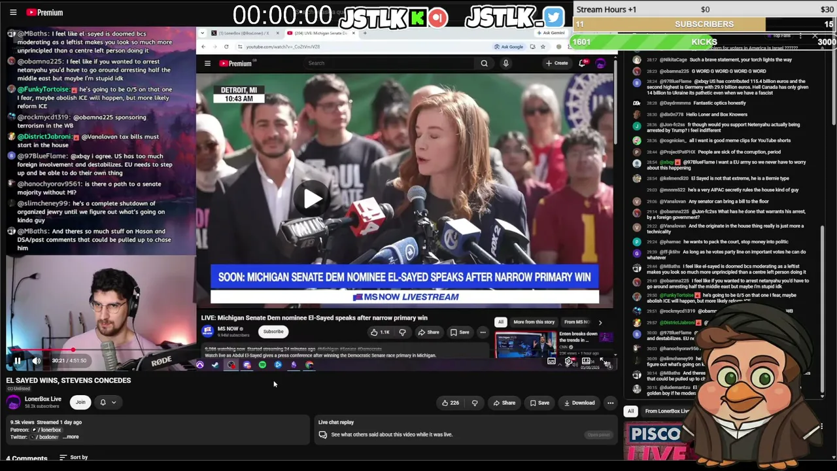Select the From LonerBox Live chip
The height and width of the screenshot is (471, 837).
pyautogui.click(x=667, y=411)
